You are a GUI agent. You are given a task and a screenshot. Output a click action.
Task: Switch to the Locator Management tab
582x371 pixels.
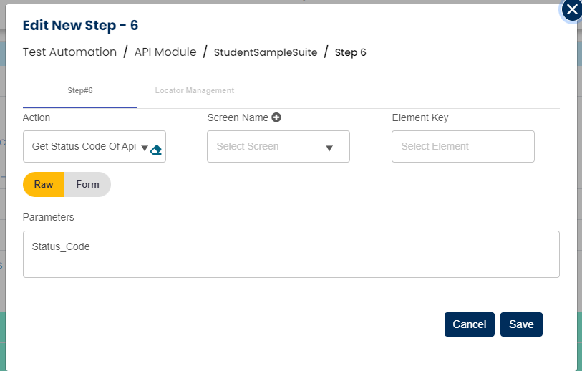pyautogui.click(x=194, y=91)
